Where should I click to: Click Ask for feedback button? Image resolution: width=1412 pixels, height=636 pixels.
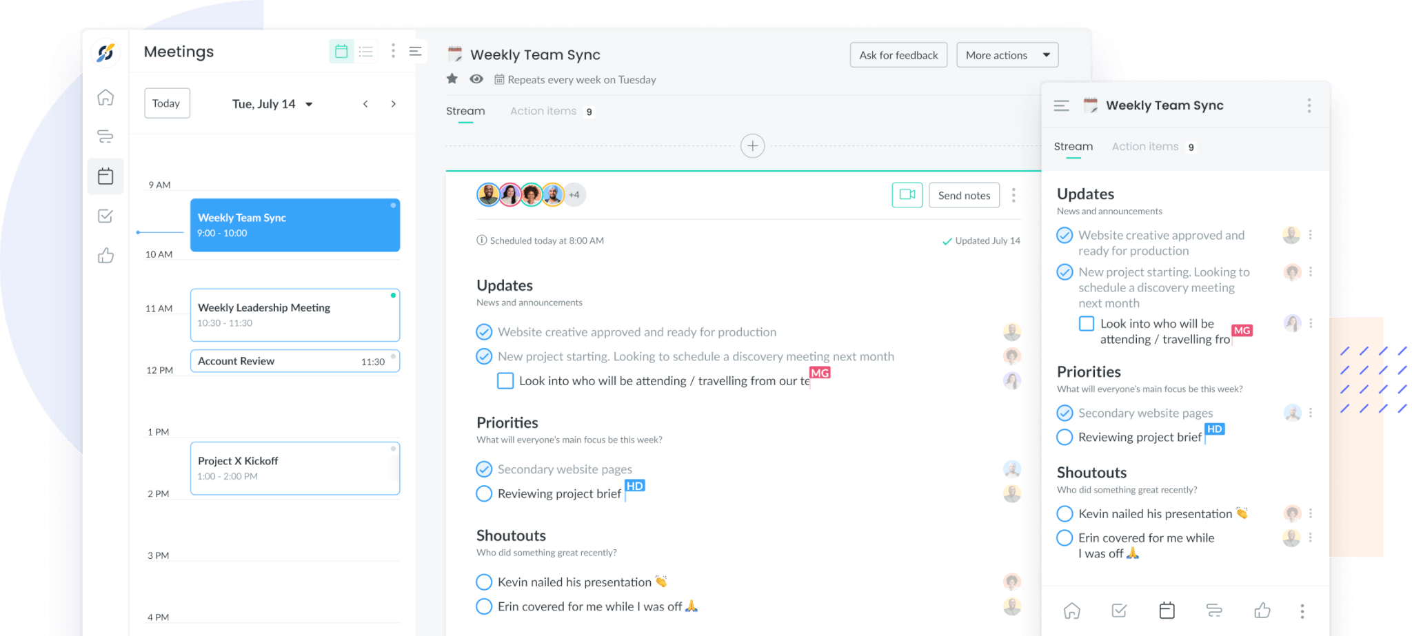(x=898, y=55)
